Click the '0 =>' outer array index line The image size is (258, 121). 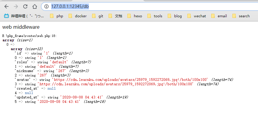coord(11,45)
